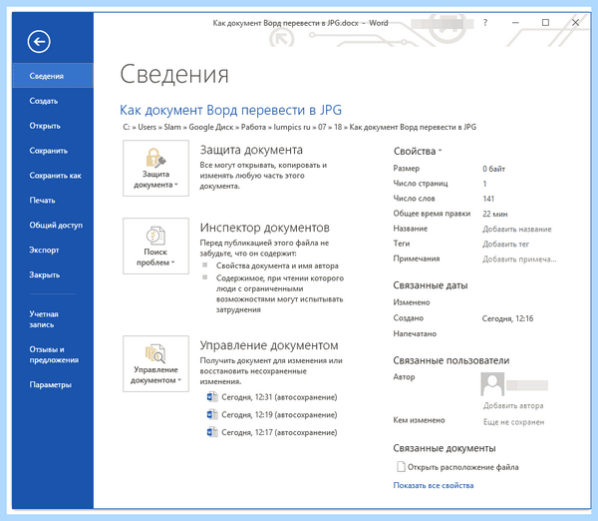Click the help question mark icon
Image resolution: width=598 pixels, height=521 pixels.
point(485,23)
